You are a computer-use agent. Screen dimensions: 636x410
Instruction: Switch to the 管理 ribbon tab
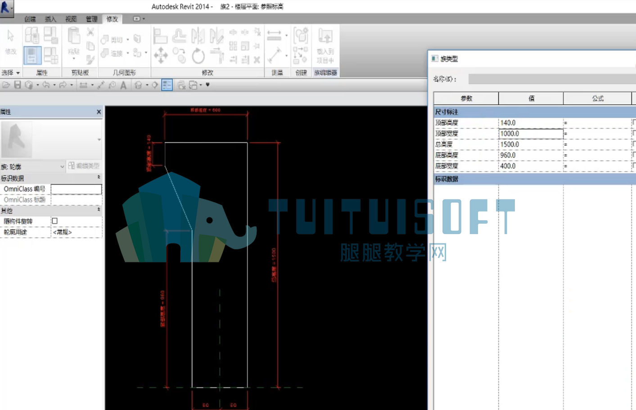click(x=92, y=19)
